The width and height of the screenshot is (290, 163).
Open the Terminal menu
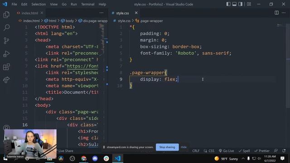coord(87,4)
